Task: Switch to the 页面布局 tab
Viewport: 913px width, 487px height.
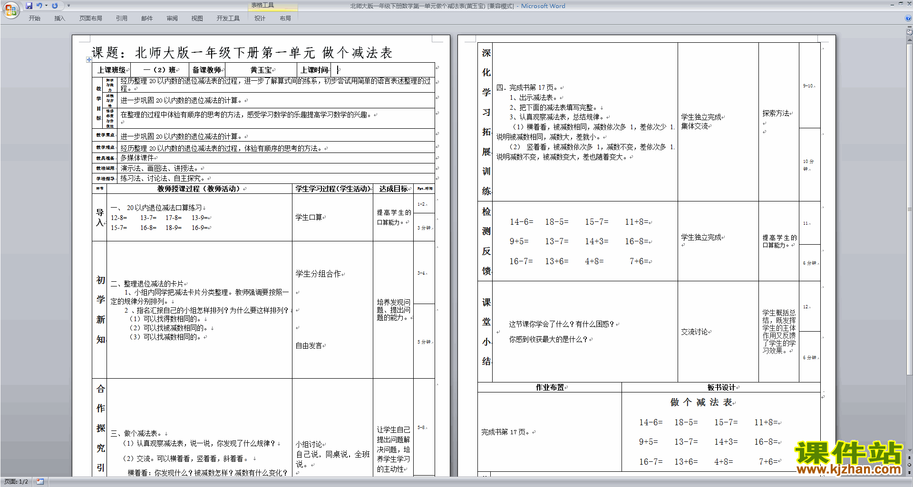Action: (91, 18)
